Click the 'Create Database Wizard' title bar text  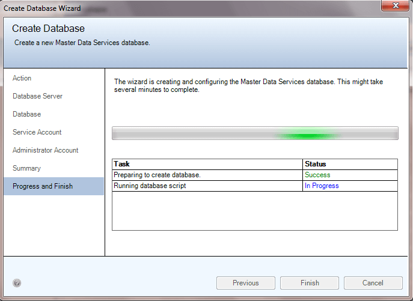(x=42, y=8)
